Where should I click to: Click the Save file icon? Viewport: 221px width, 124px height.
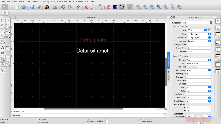[x=32, y=7]
